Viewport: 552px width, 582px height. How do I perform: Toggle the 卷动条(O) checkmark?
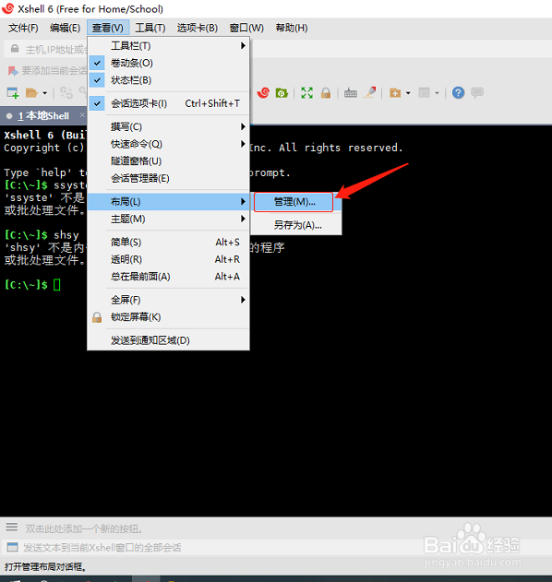97,63
